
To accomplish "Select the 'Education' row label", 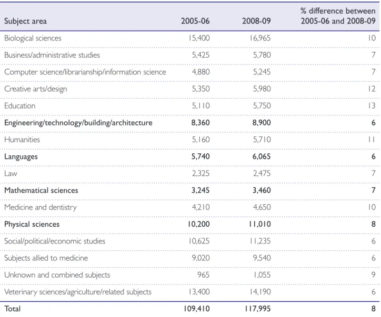I will click(19, 105).
